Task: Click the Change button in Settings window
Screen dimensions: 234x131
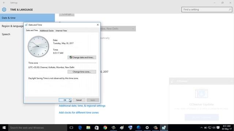Action: (67, 15)
